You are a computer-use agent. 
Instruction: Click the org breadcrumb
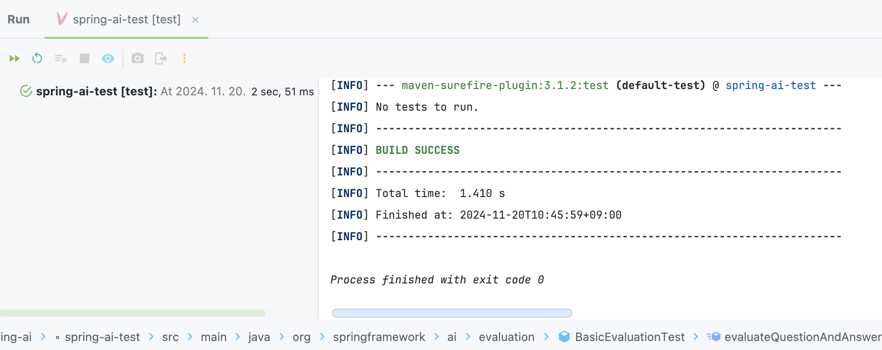301,337
